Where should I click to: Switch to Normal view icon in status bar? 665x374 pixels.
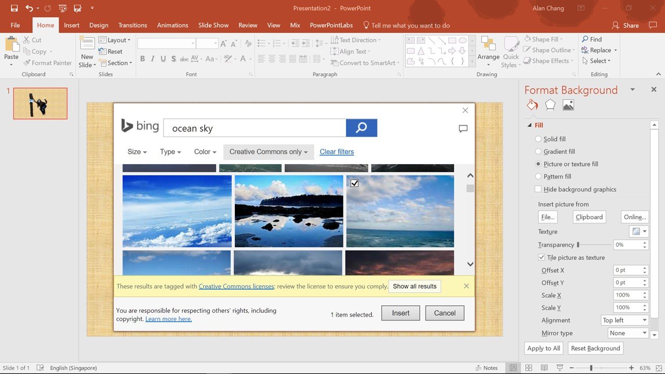coord(513,368)
